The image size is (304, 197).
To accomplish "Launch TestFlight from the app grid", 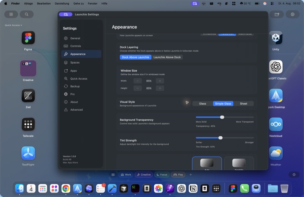I will [28, 153].
